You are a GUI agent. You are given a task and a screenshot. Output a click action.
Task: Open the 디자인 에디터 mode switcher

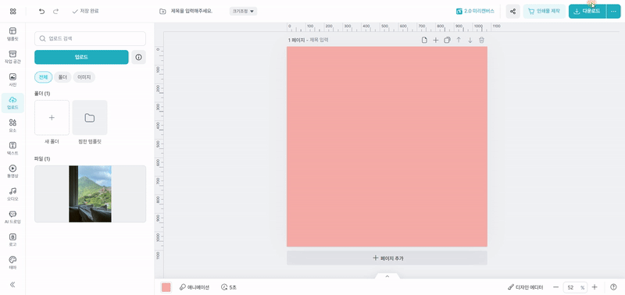[x=526, y=287]
